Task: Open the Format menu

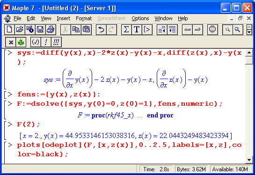Action: click(x=84, y=18)
